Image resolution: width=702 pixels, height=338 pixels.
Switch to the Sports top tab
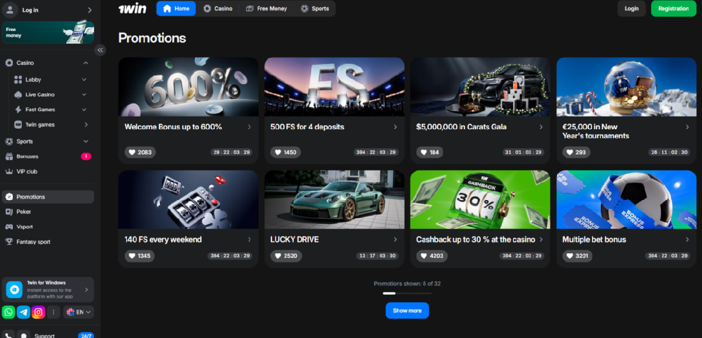(x=315, y=9)
